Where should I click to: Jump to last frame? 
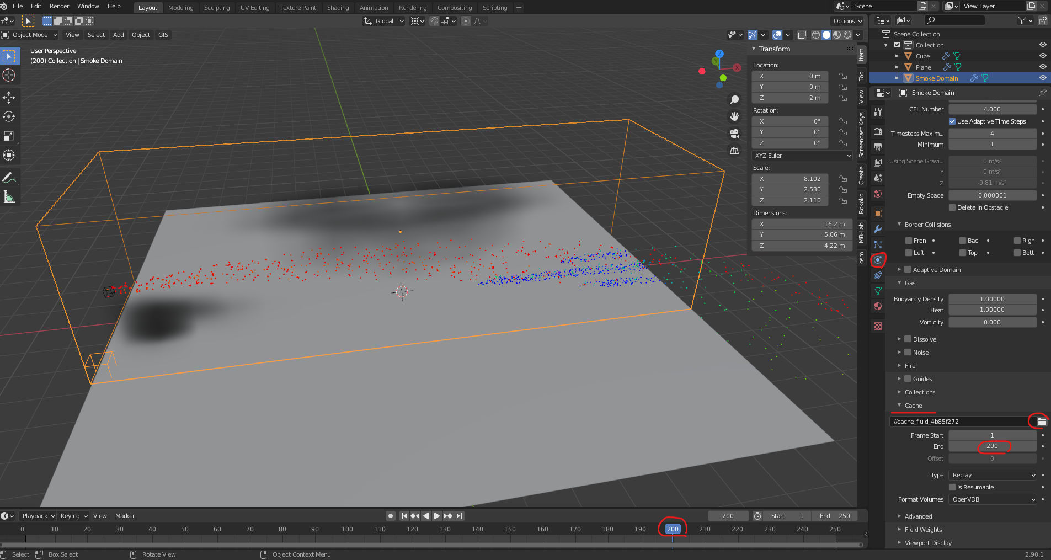tap(459, 516)
